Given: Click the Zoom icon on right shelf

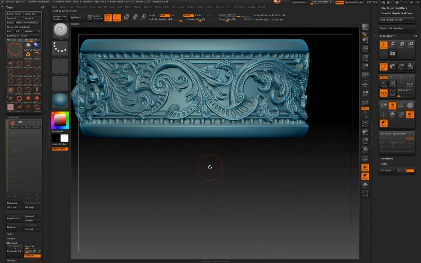Looking at the screenshot, I should click(365, 49).
